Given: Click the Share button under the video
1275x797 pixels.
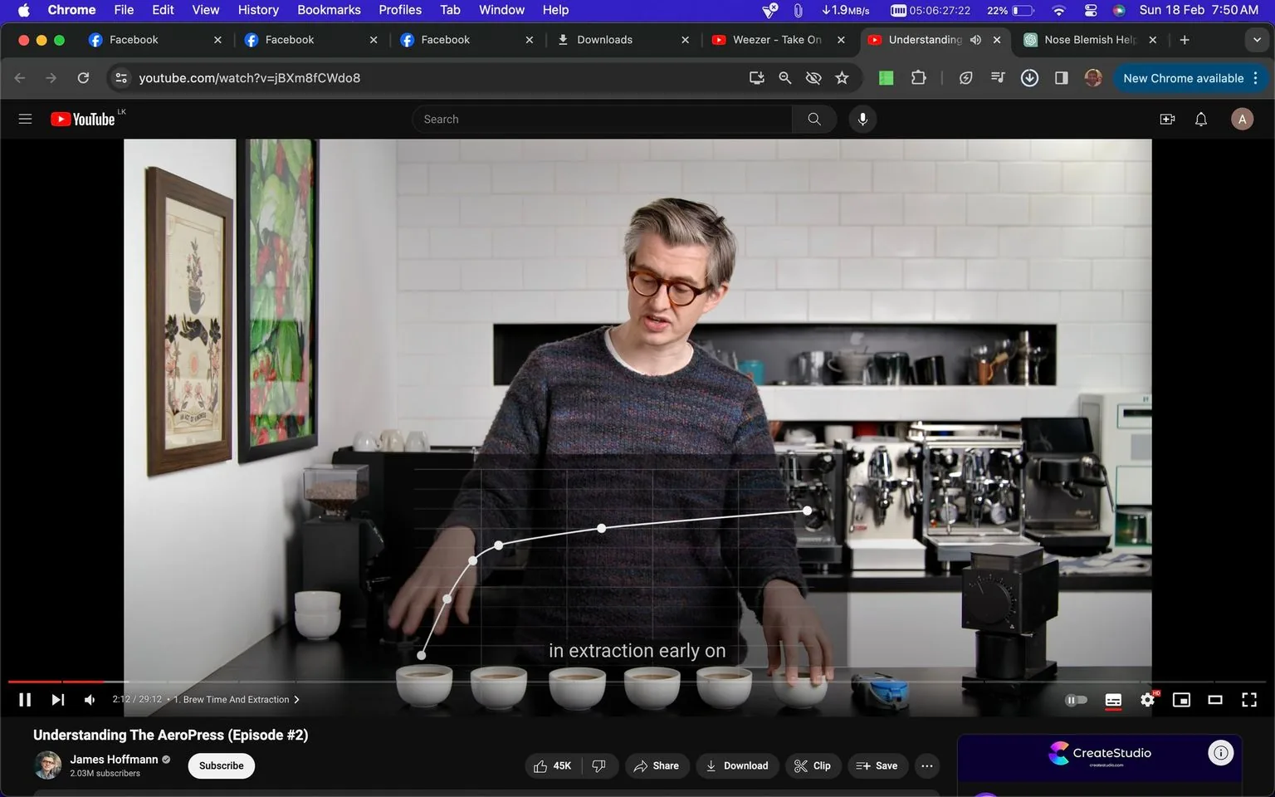Looking at the screenshot, I should tap(657, 765).
